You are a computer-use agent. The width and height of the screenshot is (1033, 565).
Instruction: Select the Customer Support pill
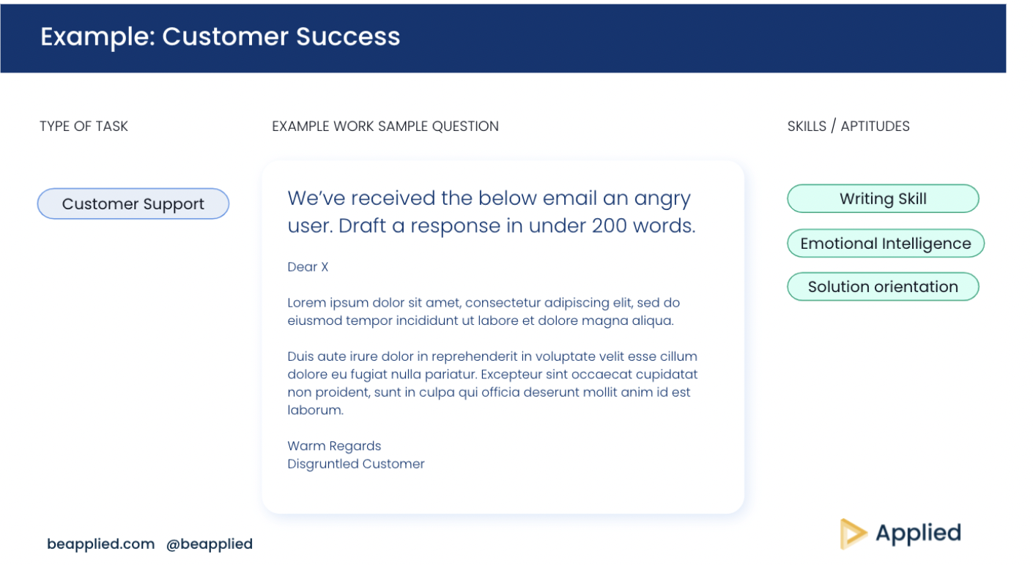133,204
